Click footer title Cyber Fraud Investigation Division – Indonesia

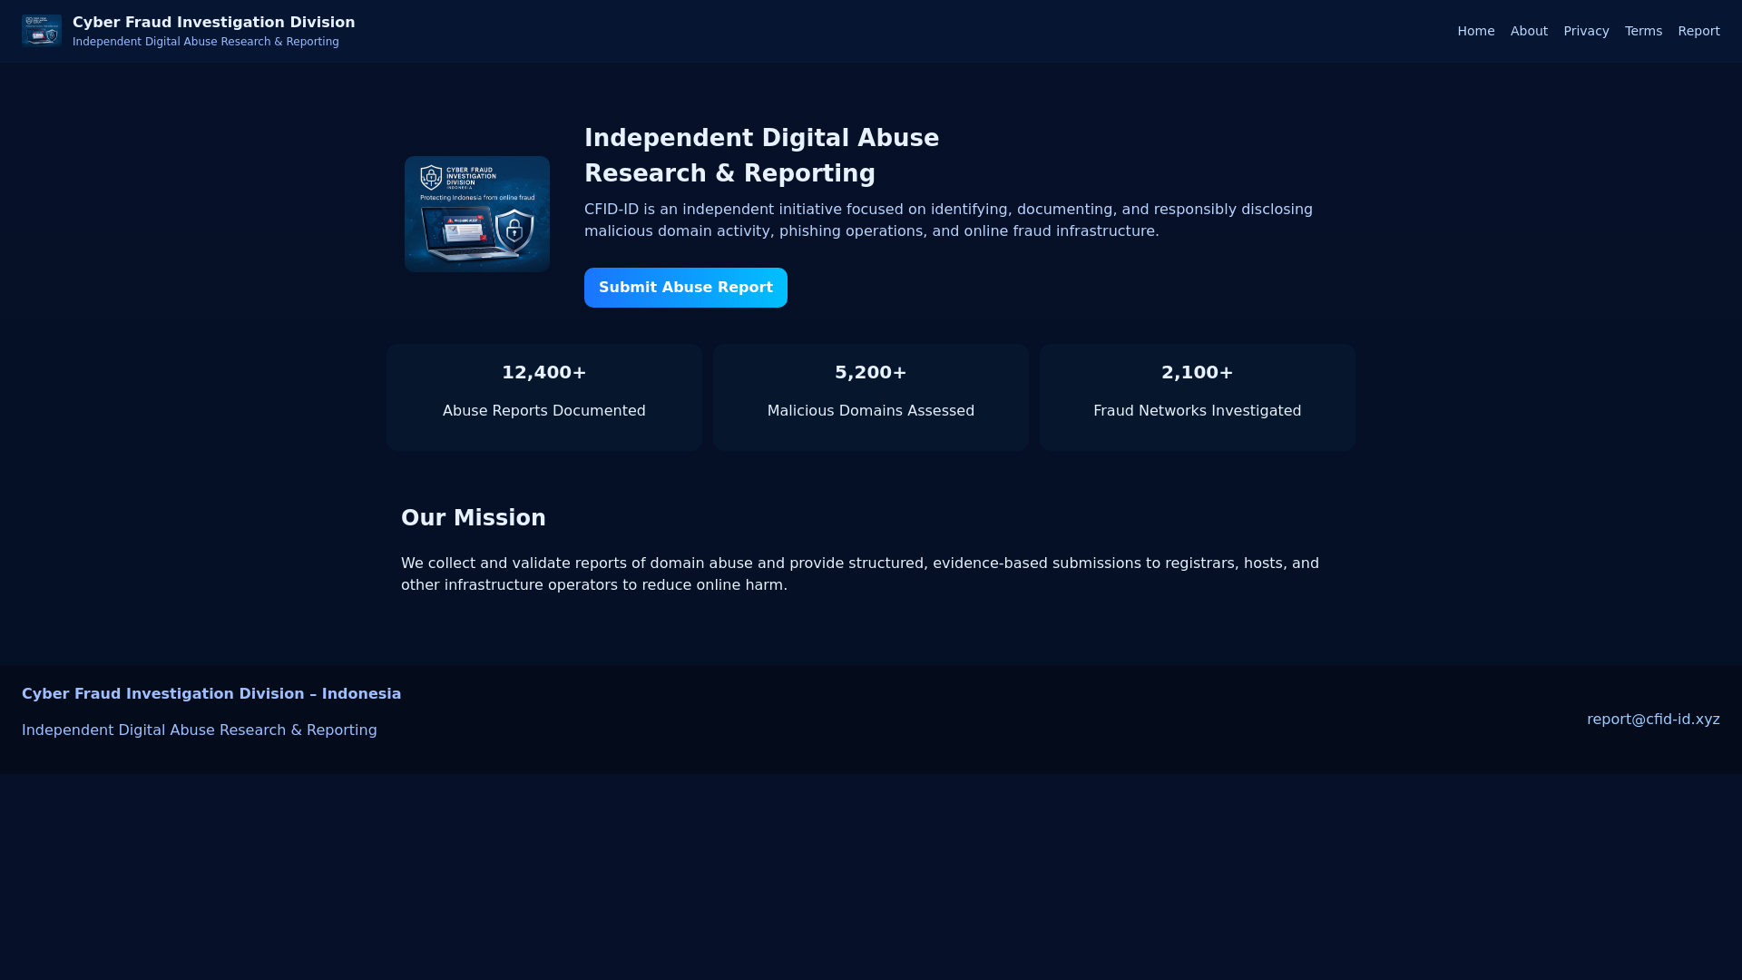(211, 694)
